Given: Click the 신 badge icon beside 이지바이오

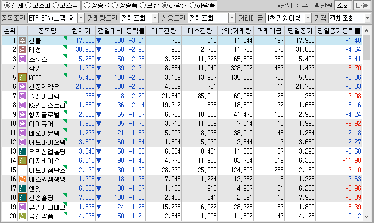Looking at the screenshot, I should tap(22, 161).
